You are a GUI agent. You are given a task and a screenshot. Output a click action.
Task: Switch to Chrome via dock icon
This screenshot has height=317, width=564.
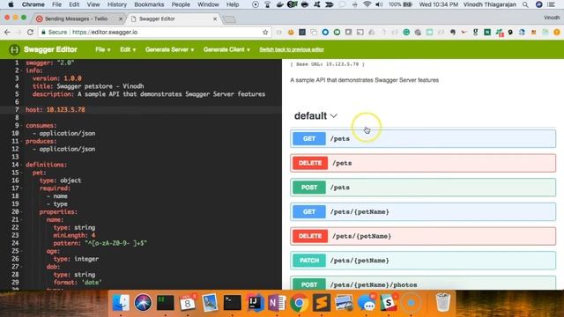pos(300,303)
